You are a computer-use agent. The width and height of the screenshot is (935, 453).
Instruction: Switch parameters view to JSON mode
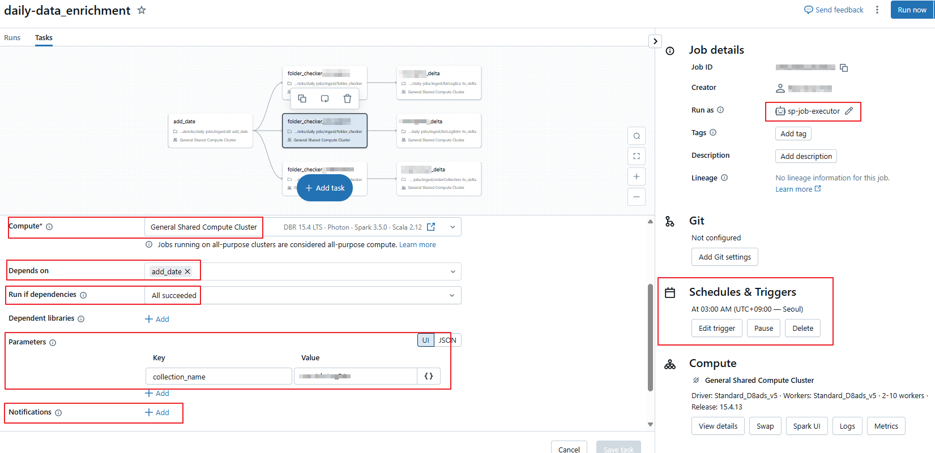tap(447, 340)
